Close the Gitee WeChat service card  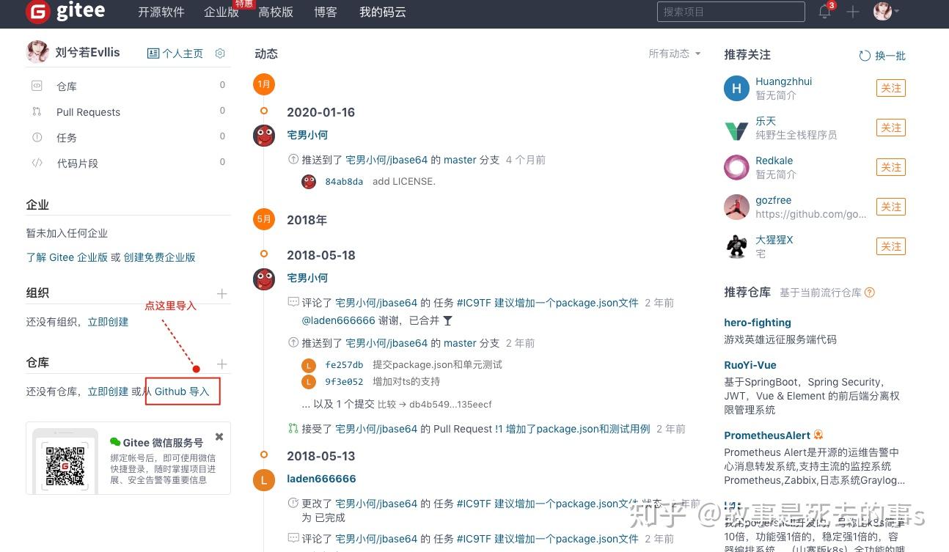click(x=219, y=437)
